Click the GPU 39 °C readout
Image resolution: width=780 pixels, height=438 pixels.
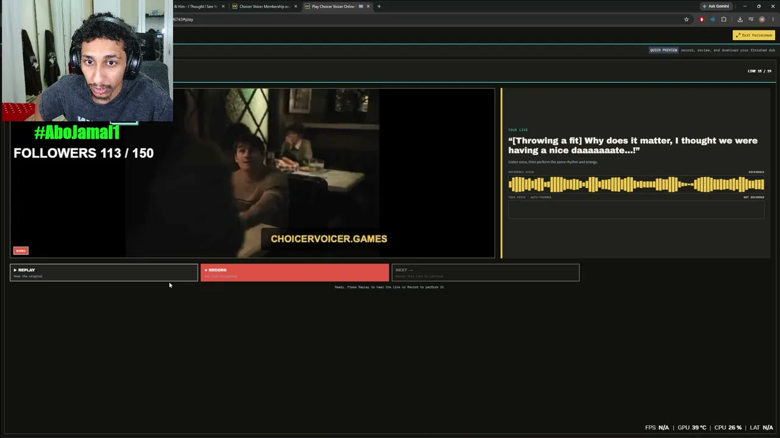(692, 428)
